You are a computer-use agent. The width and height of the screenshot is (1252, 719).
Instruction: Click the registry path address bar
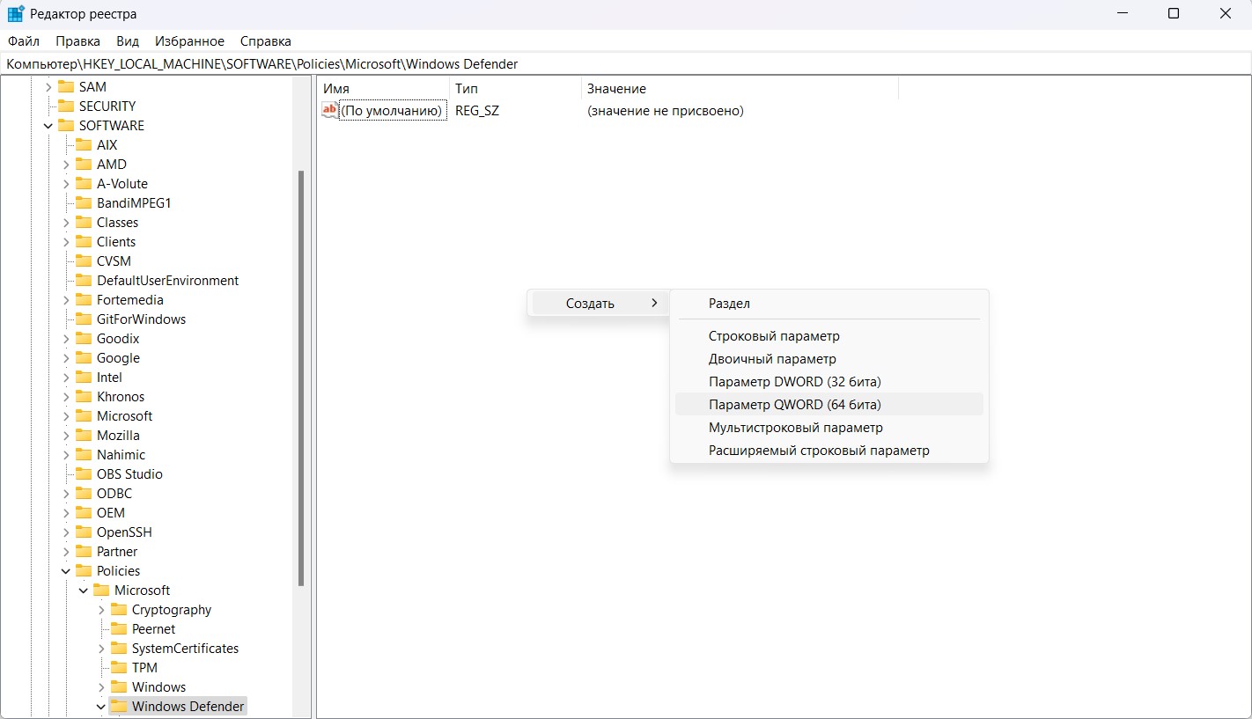tap(626, 63)
